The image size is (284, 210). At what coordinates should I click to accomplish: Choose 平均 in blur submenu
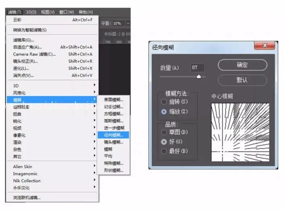114,156
